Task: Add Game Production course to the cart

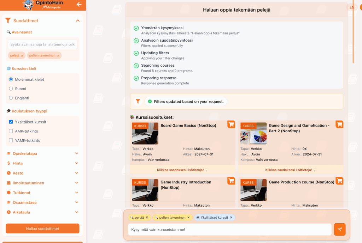Action: [339, 181]
